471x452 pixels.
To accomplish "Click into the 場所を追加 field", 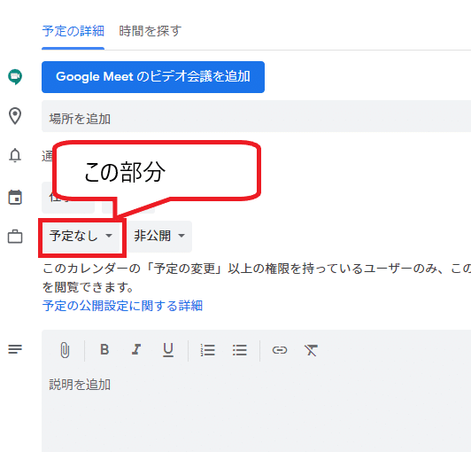I will pos(256,116).
